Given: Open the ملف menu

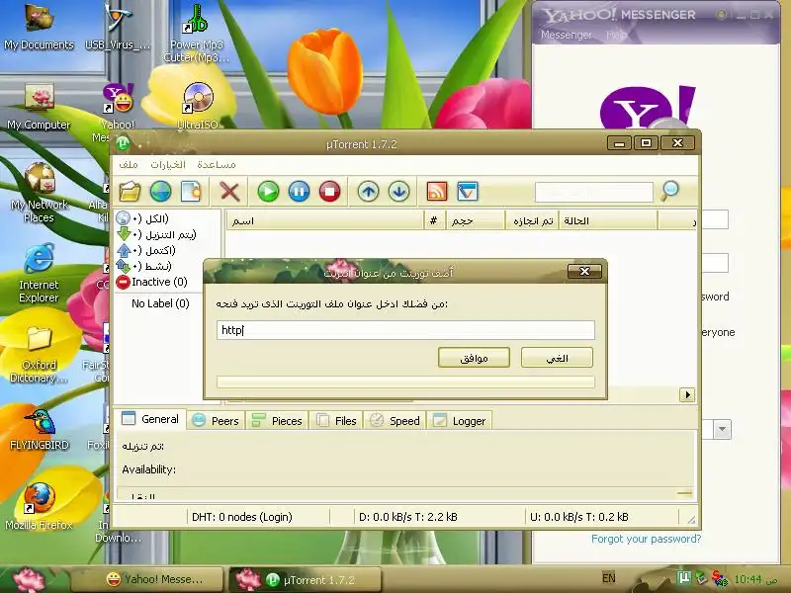Looking at the screenshot, I should point(129,164).
